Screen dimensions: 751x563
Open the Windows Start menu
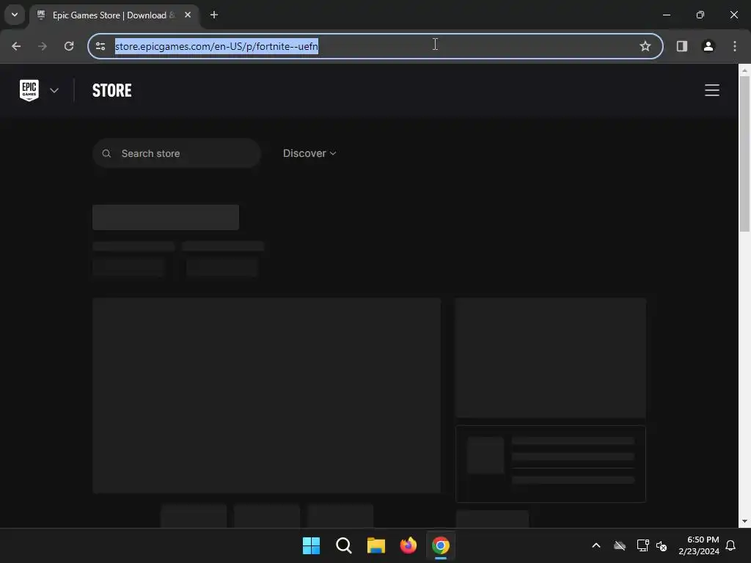click(x=311, y=545)
